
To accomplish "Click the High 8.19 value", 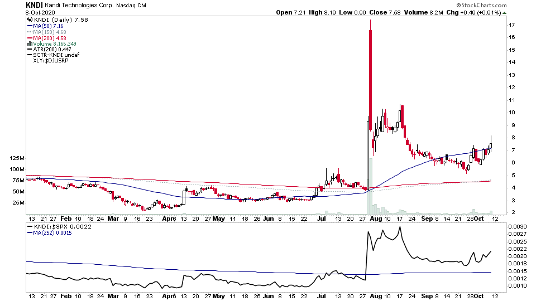I will (x=322, y=12).
